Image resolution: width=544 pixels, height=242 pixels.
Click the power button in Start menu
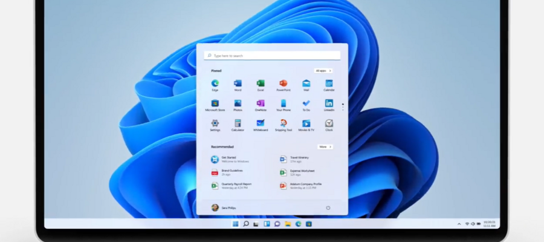click(328, 208)
